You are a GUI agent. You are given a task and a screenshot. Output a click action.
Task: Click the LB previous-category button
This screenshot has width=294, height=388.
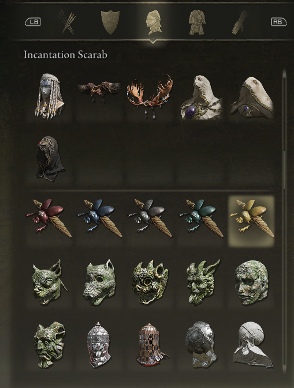pyautogui.click(x=33, y=22)
